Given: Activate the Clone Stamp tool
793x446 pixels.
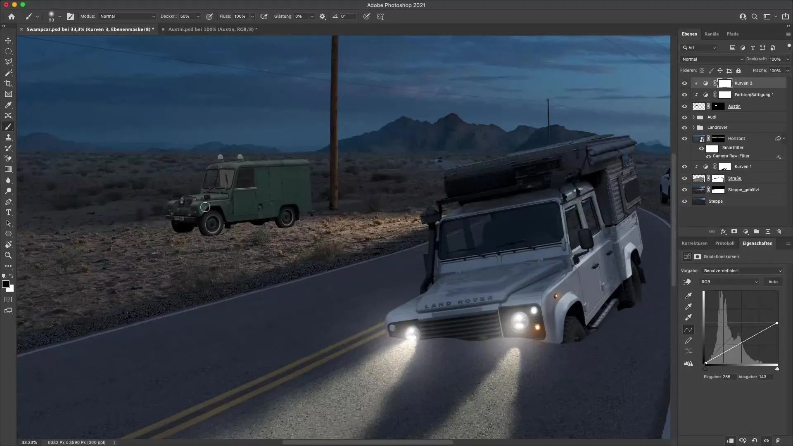Looking at the screenshot, I should [8, 138].
